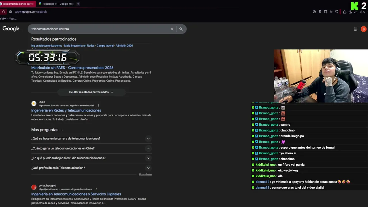Click the Duoc URL breadcrumb text
This screenshot has width=368, height=207.
[x=67, y=106]
